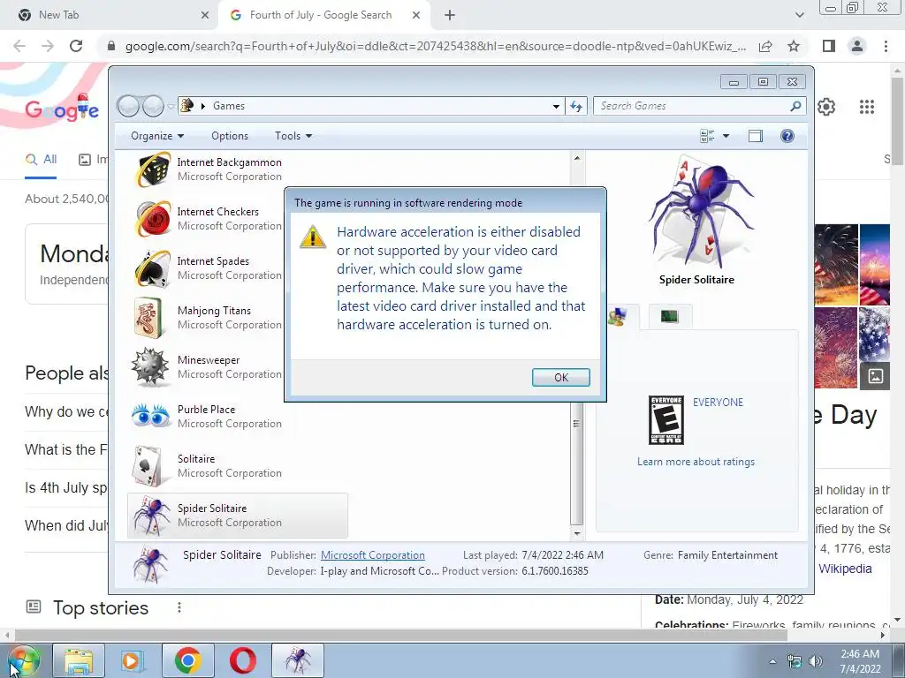This screenshot has height=678, width=905.
Task: Select the Internet Checkers game icon
Action: click(152, 219)
